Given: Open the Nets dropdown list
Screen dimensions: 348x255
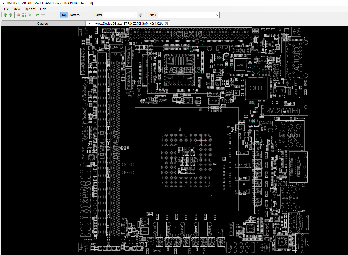Looking at the screenshot, I should tap(217, 15).
